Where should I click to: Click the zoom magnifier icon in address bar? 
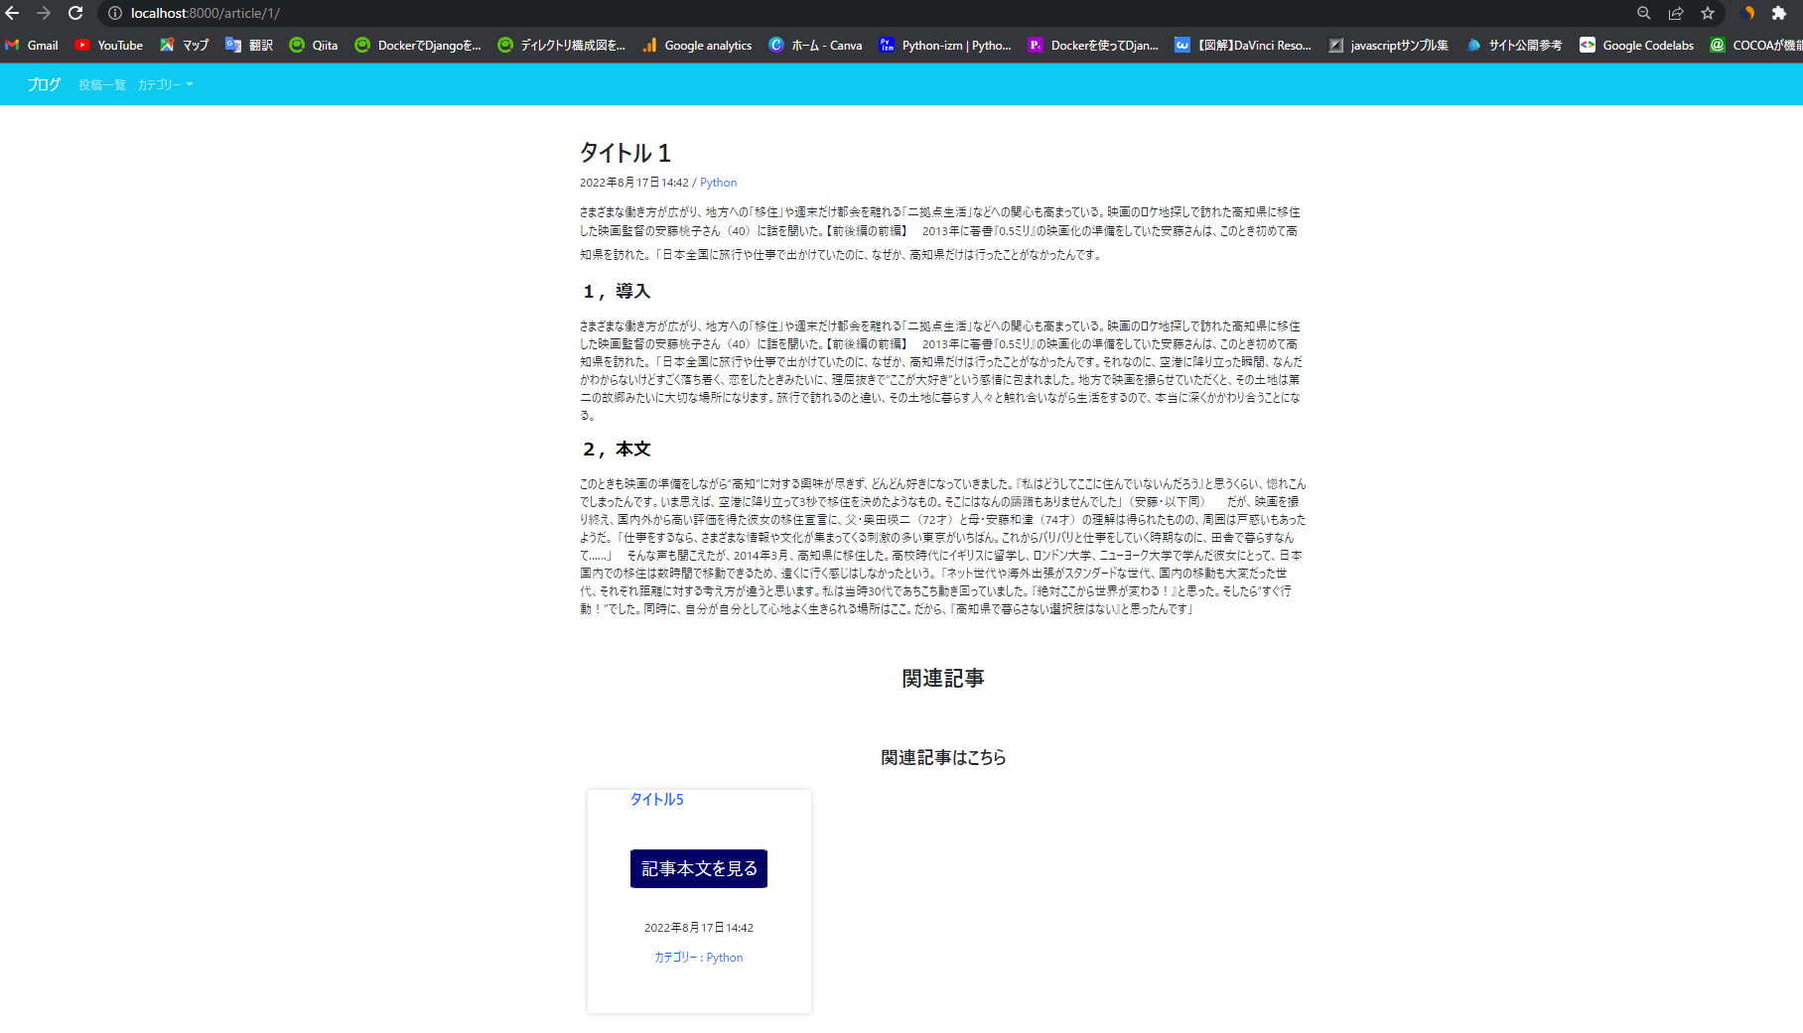point(1644,13)
